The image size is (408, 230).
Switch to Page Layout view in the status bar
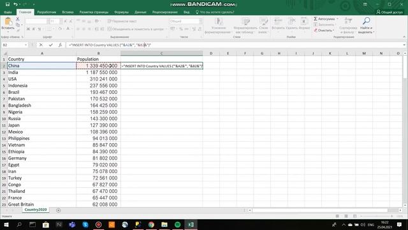click(346, 216)
